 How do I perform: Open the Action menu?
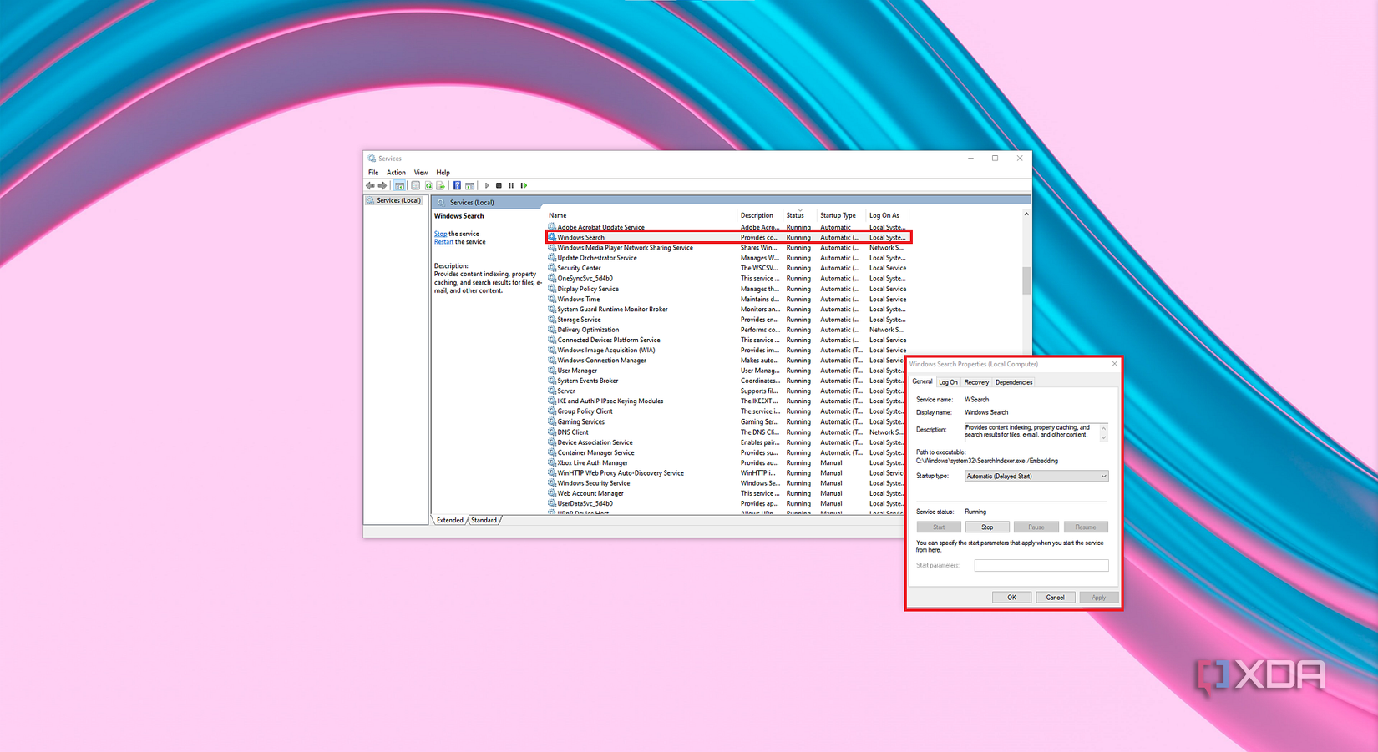point(396,173)
